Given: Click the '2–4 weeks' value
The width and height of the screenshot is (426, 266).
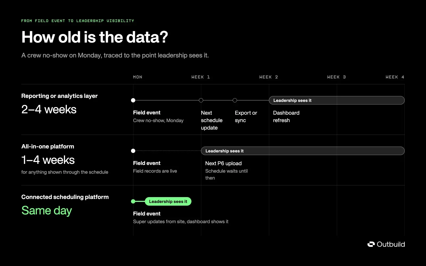Looking at the screenshot, I should tap(49, 110).
